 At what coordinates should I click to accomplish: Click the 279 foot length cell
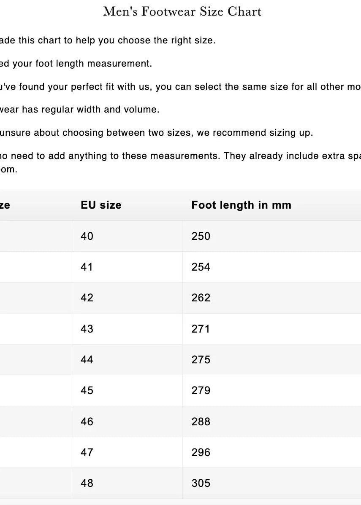201,391
